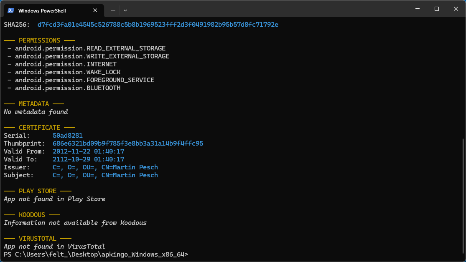The image size is (466, 262).
Task: Select the Windows PowerShell tab
Action: click(x=54, y=10)
